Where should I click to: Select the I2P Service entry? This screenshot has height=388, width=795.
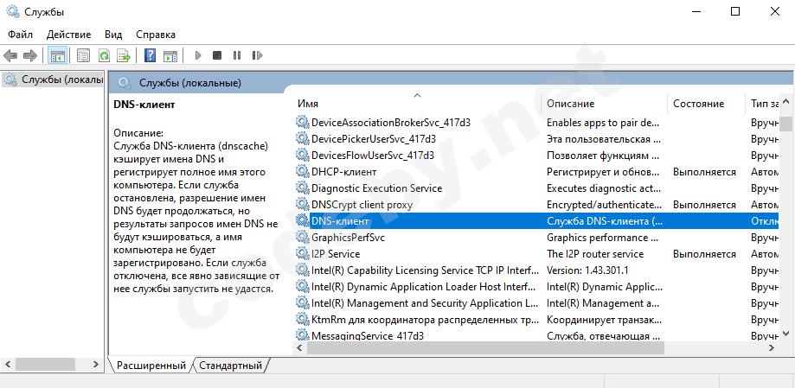click(x=336, y=254)
